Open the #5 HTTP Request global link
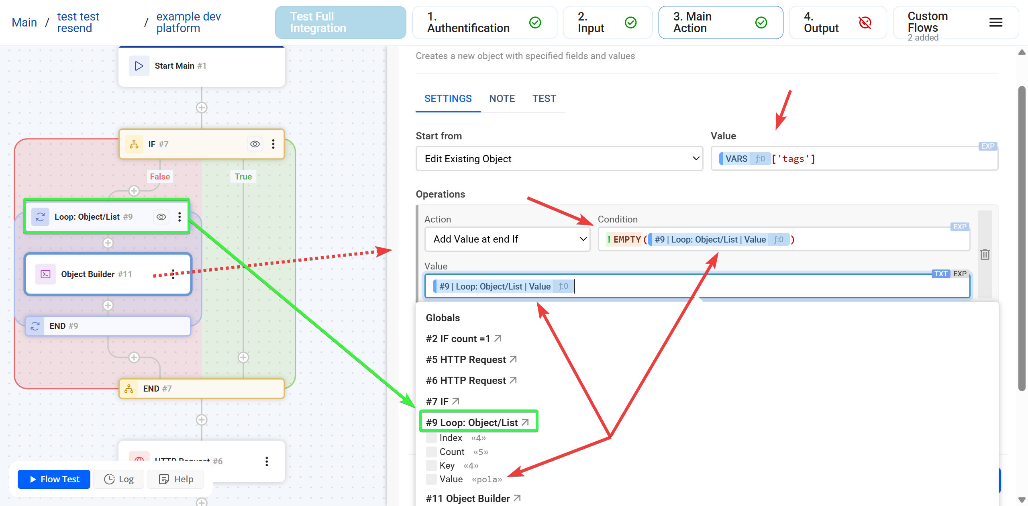The height and width of the screenshot is (506, 1028). [466, 359]
